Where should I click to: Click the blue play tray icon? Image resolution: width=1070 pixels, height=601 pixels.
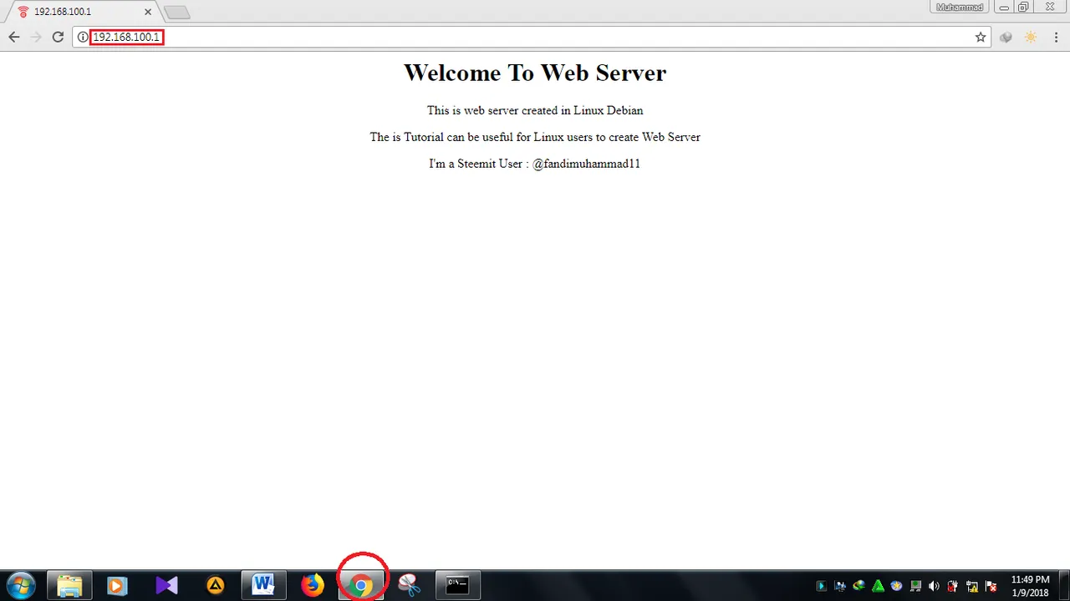(821, 586)
